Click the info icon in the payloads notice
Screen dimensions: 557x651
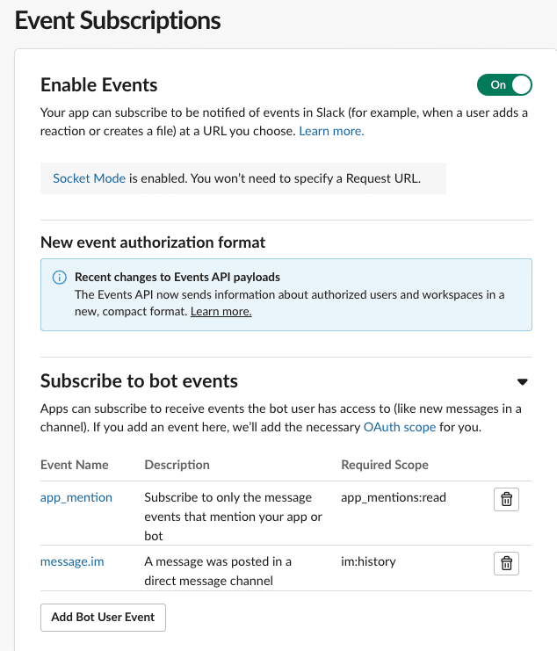[x=60, y=278]
